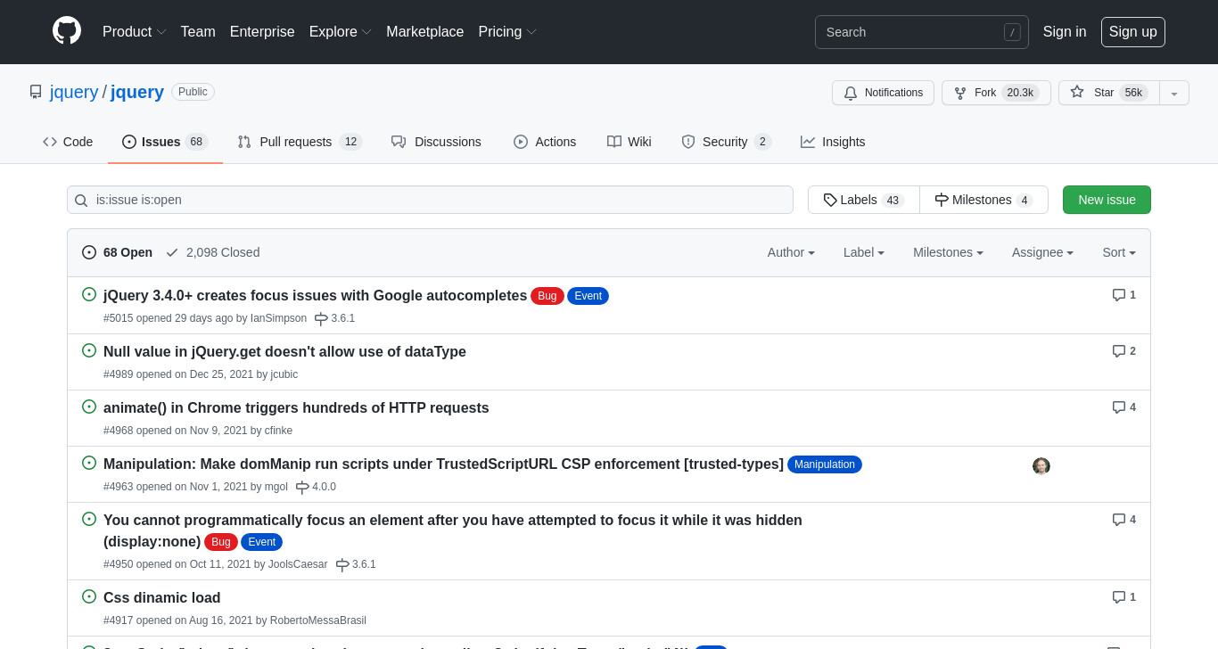Open comments icon for issue #4950
This screenshot has width=1218, height=649.
click(x=1123, y=520)
